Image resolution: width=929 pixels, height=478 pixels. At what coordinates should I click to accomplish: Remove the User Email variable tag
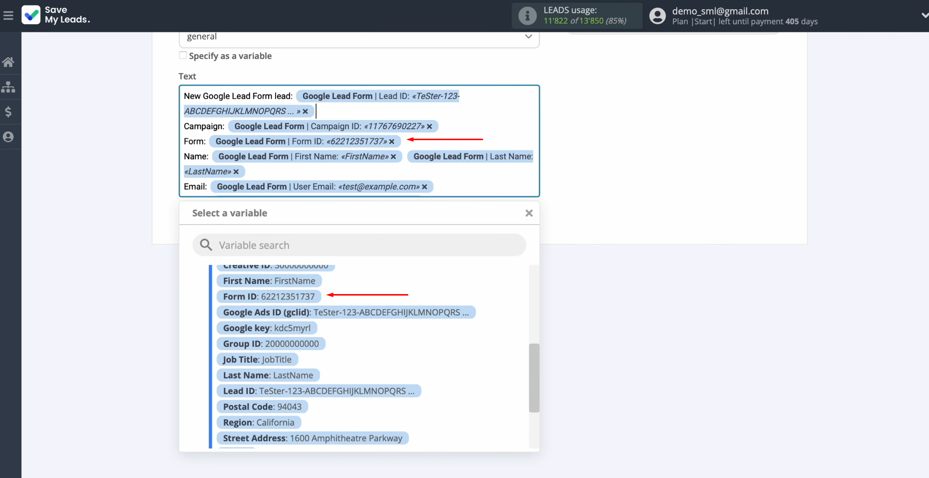(425, 187)
